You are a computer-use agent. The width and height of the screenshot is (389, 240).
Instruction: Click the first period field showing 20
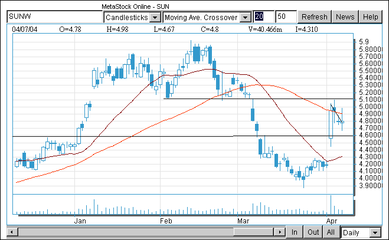pyautogui.click(x=263, y=17)
